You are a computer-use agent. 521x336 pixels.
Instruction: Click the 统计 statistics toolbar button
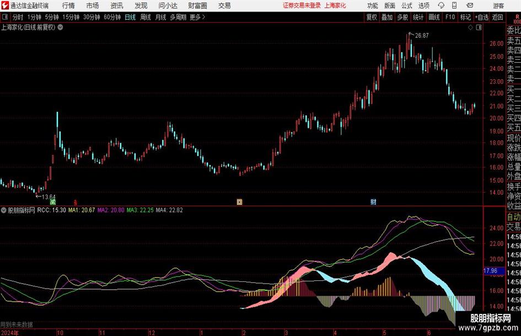pos(418,17)
